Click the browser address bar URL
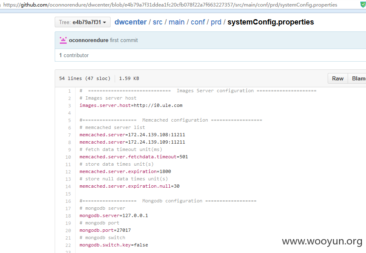 pos(170,4)
